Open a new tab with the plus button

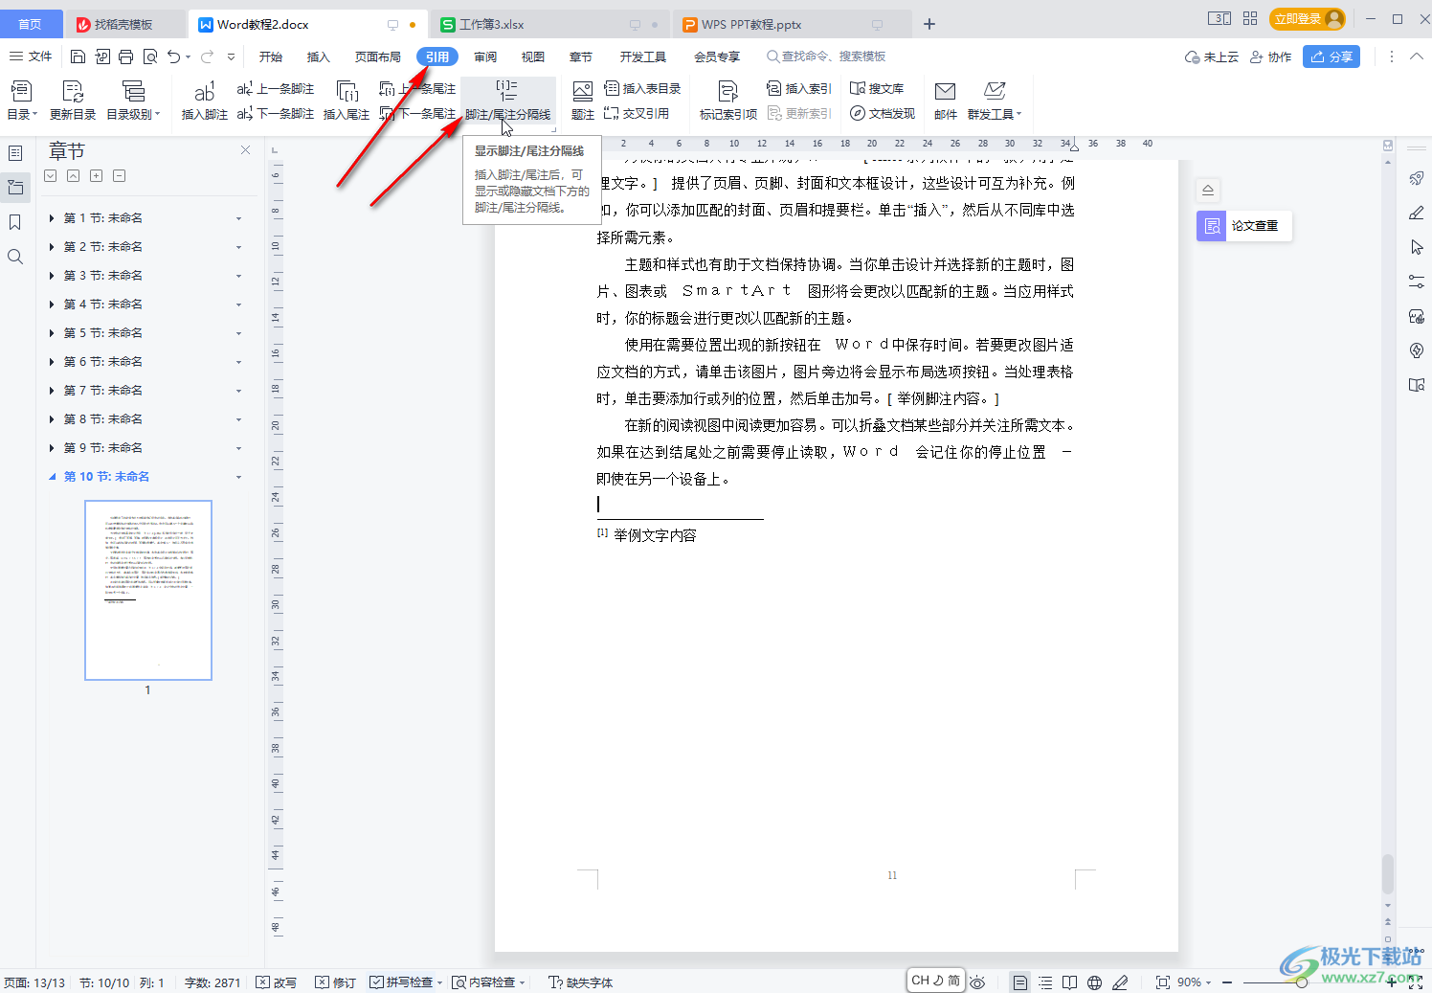tap(929, 24)
